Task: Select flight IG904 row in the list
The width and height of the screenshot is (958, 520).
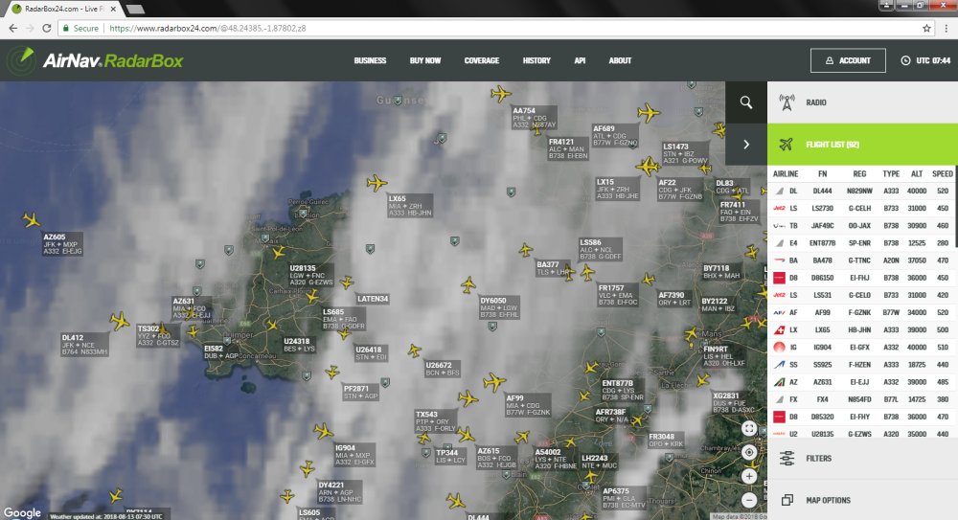Action: [861, 347]
